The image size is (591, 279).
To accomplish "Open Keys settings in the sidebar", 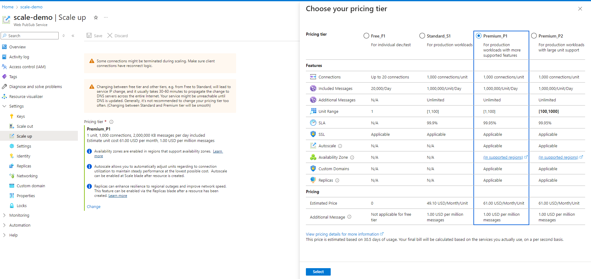I will (x=21, y=116).
